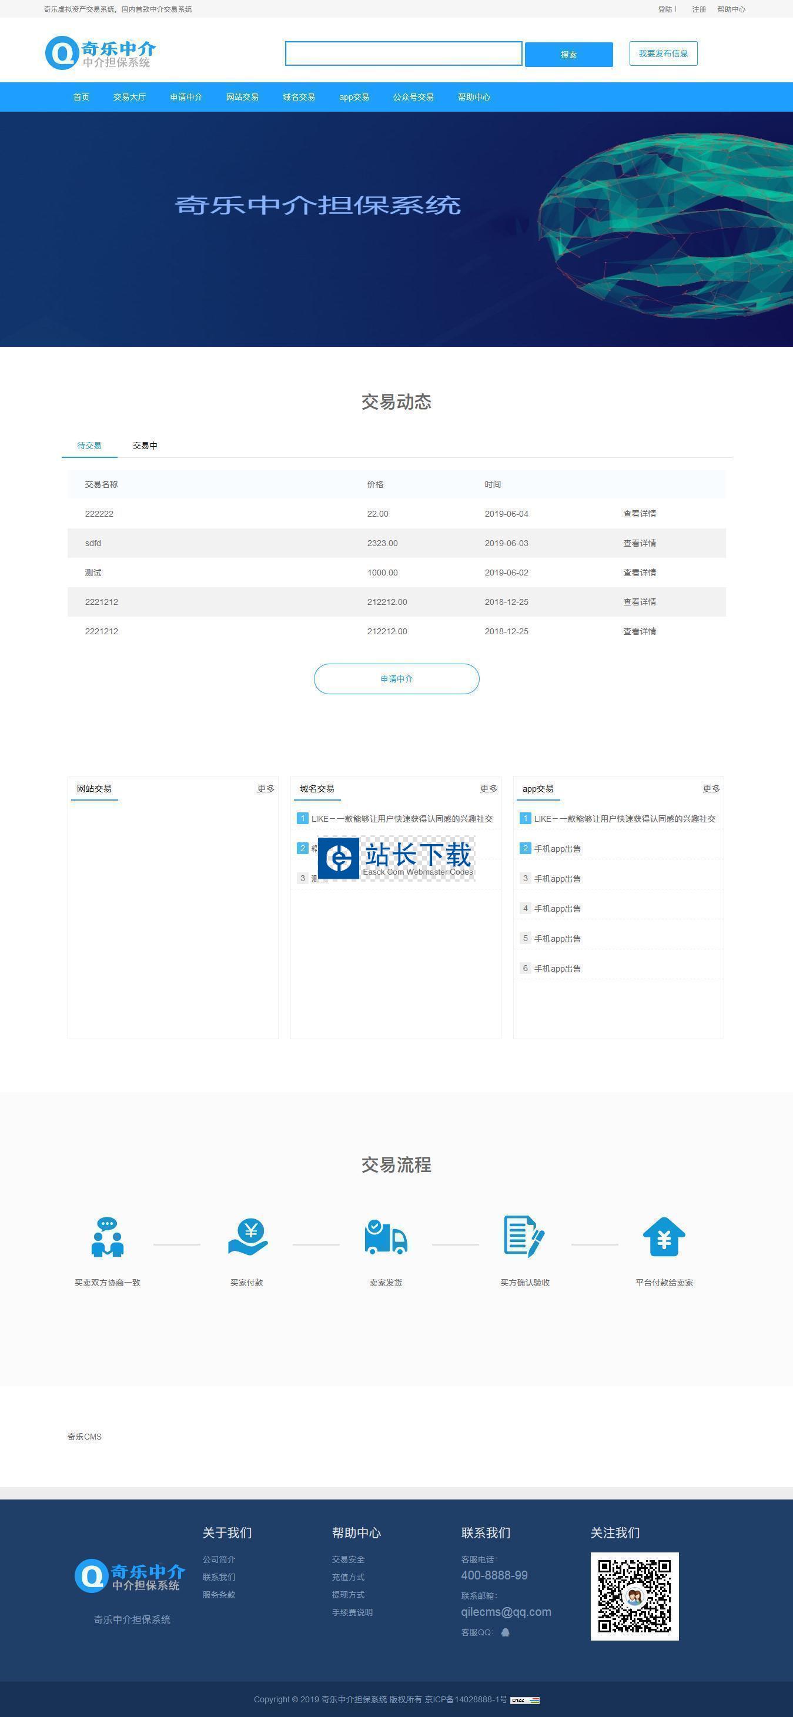Open item 3 手机app出售 in app交易
This screenshot has width=793, height=1717.
tap(557, 879)
